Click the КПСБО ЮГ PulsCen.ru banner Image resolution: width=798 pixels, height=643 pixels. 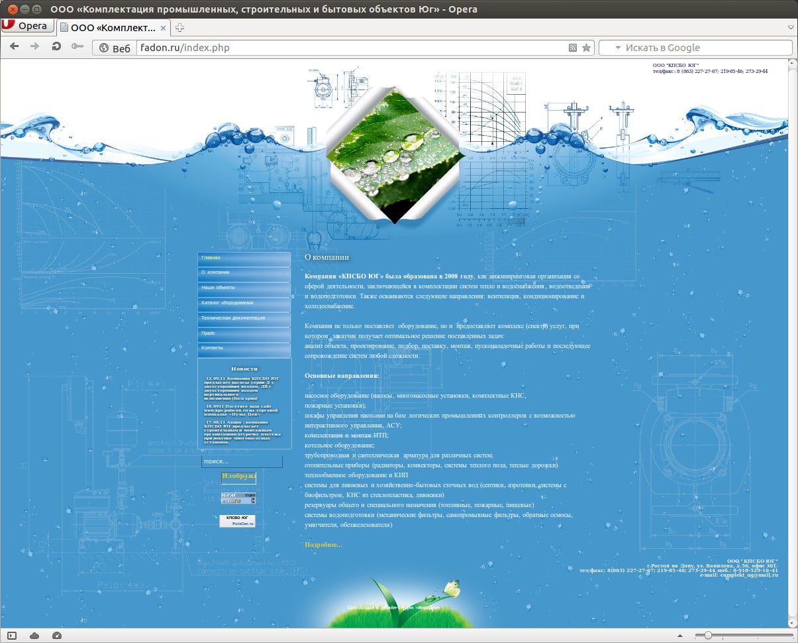tap(237, 521)
